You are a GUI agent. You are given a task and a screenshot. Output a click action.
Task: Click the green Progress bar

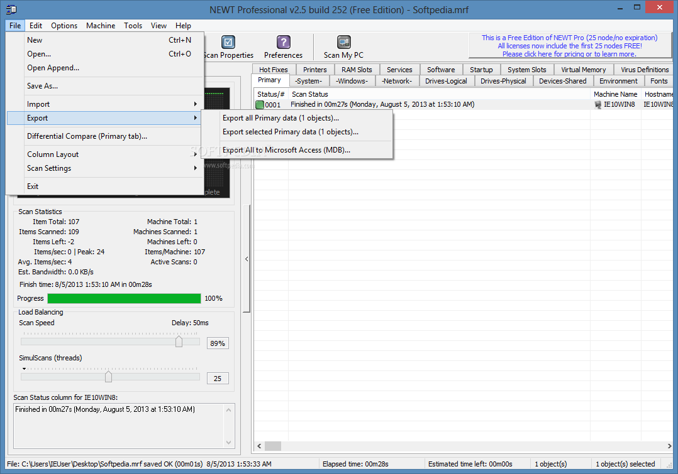pyautogui.click(x=124, y=298)
